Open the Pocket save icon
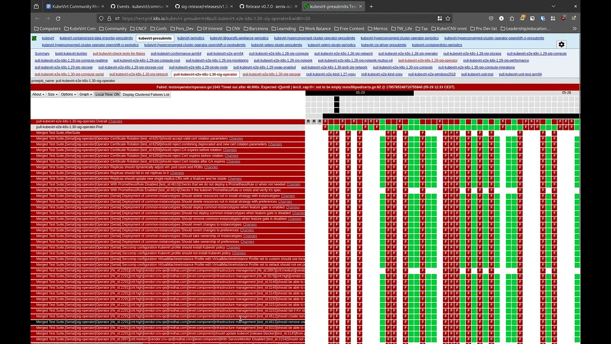Screen dimensions: 611x344 pyautogui.click(x=491, y=18)
